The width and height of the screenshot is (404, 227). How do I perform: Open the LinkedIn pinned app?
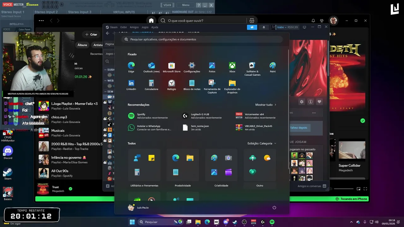[131, 85]
